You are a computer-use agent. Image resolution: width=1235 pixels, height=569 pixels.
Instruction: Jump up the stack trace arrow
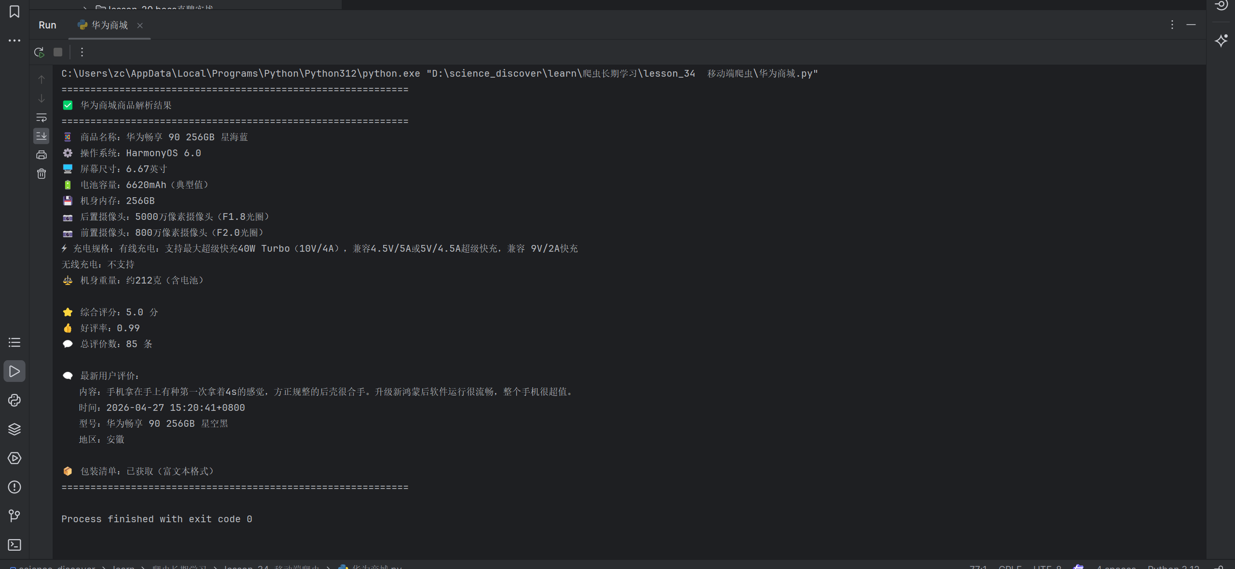coord(42,80)
